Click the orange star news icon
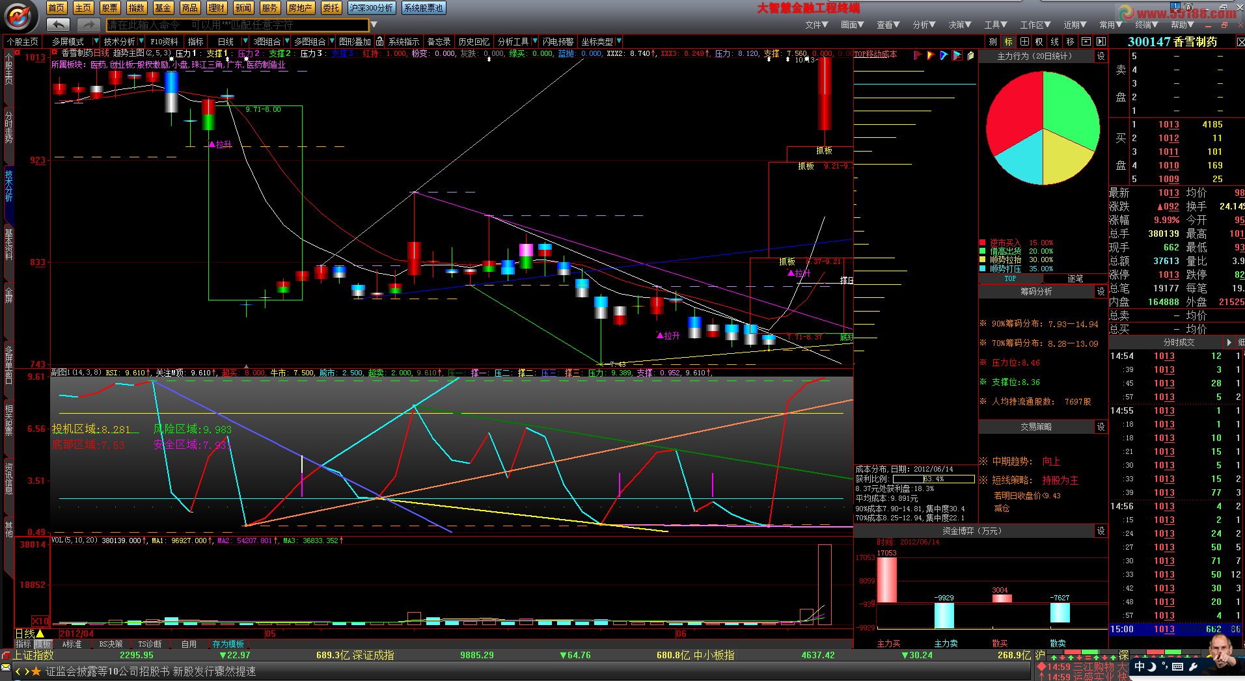Image resolution: width=1245 pixels, height=681 pixels. 36,671
